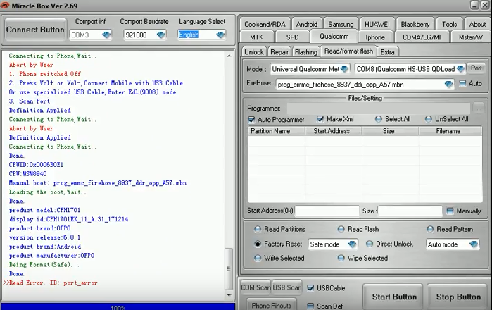
Task: Select the Read Pattern radio button
Action: 430,229
